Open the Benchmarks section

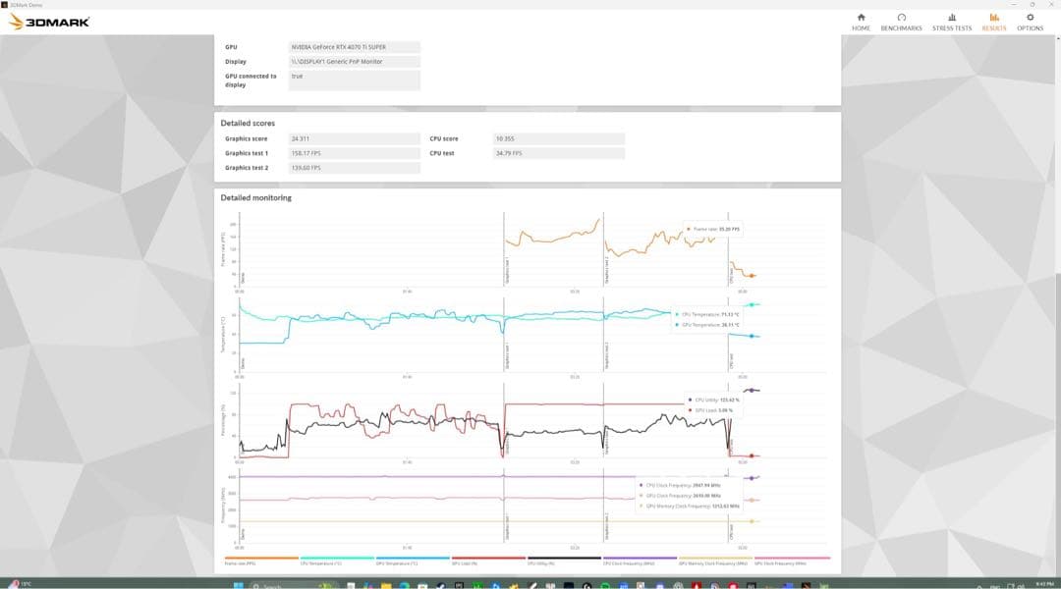click(901, 22)
